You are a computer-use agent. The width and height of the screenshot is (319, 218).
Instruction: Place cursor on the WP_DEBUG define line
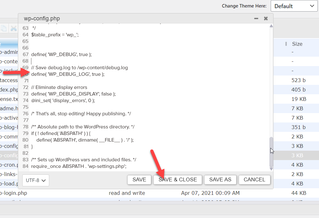61,54
